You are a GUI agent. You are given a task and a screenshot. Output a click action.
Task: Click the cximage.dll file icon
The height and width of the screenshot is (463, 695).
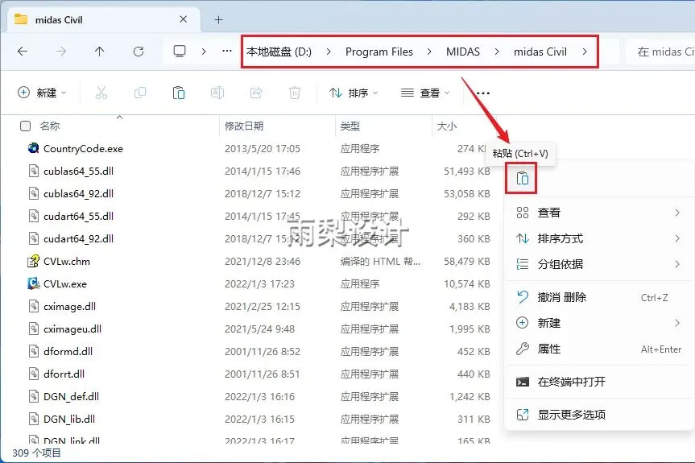coord(34,306)
